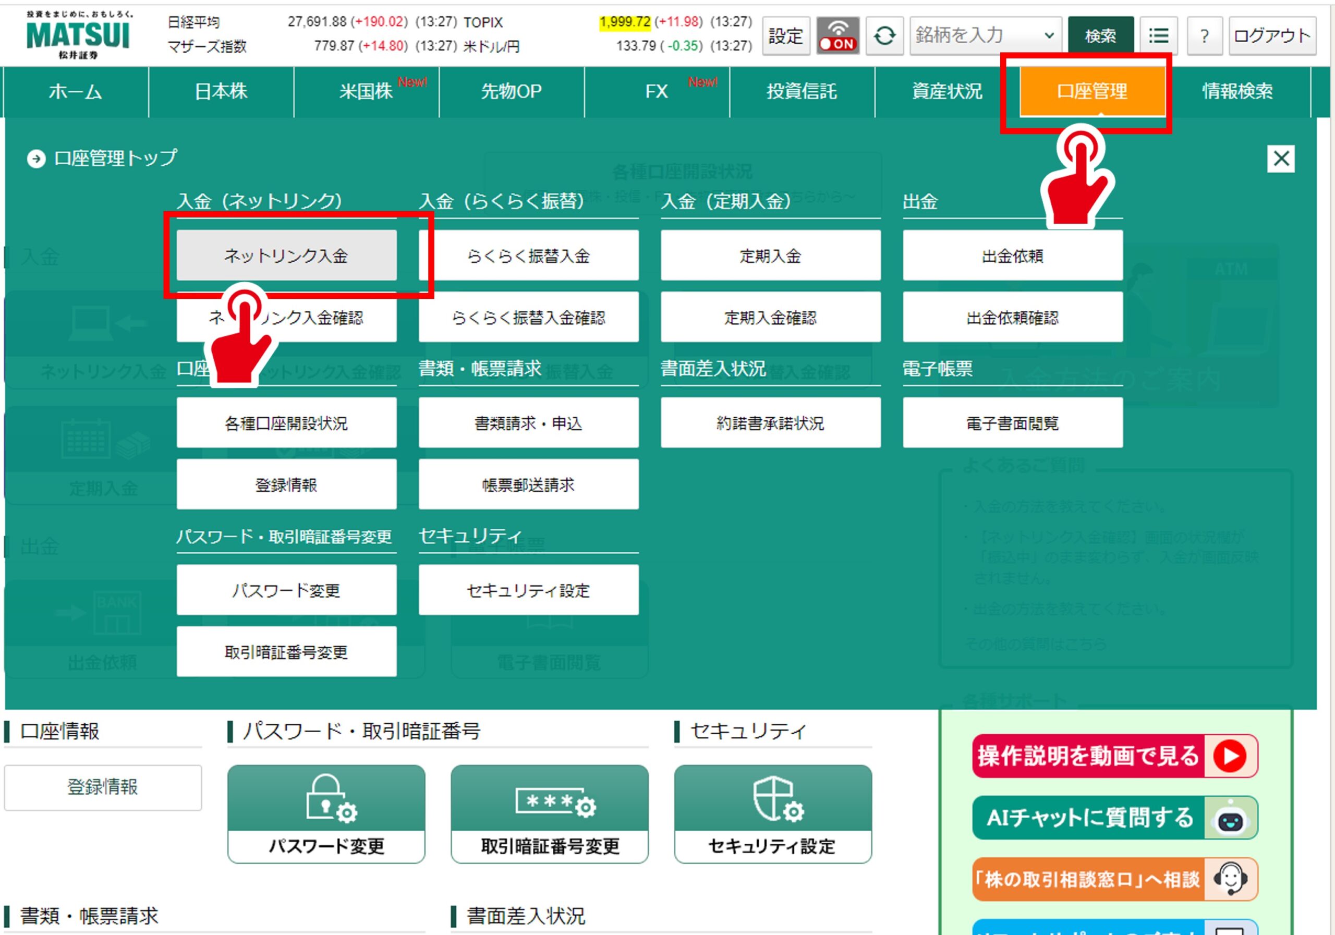This screenshot has width=1335, height=935.
Task: Select 各種口座開設状況 menu button
Action: point(287,423)
